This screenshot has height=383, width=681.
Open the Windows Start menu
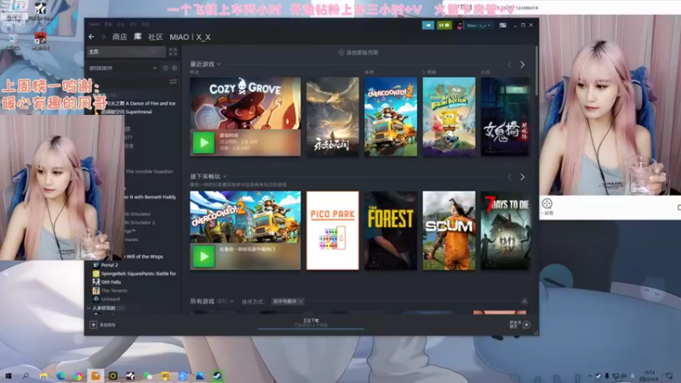[8, 375]
